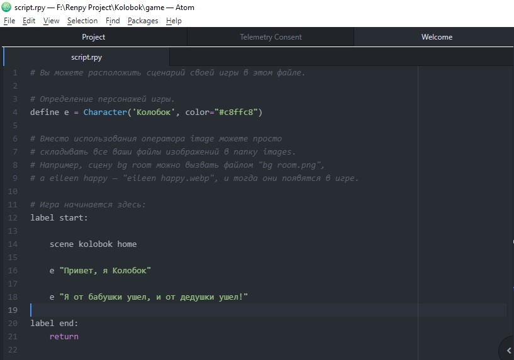Click line number 20 in the gutter
514x360 pixels.
(x=14, y=324)
